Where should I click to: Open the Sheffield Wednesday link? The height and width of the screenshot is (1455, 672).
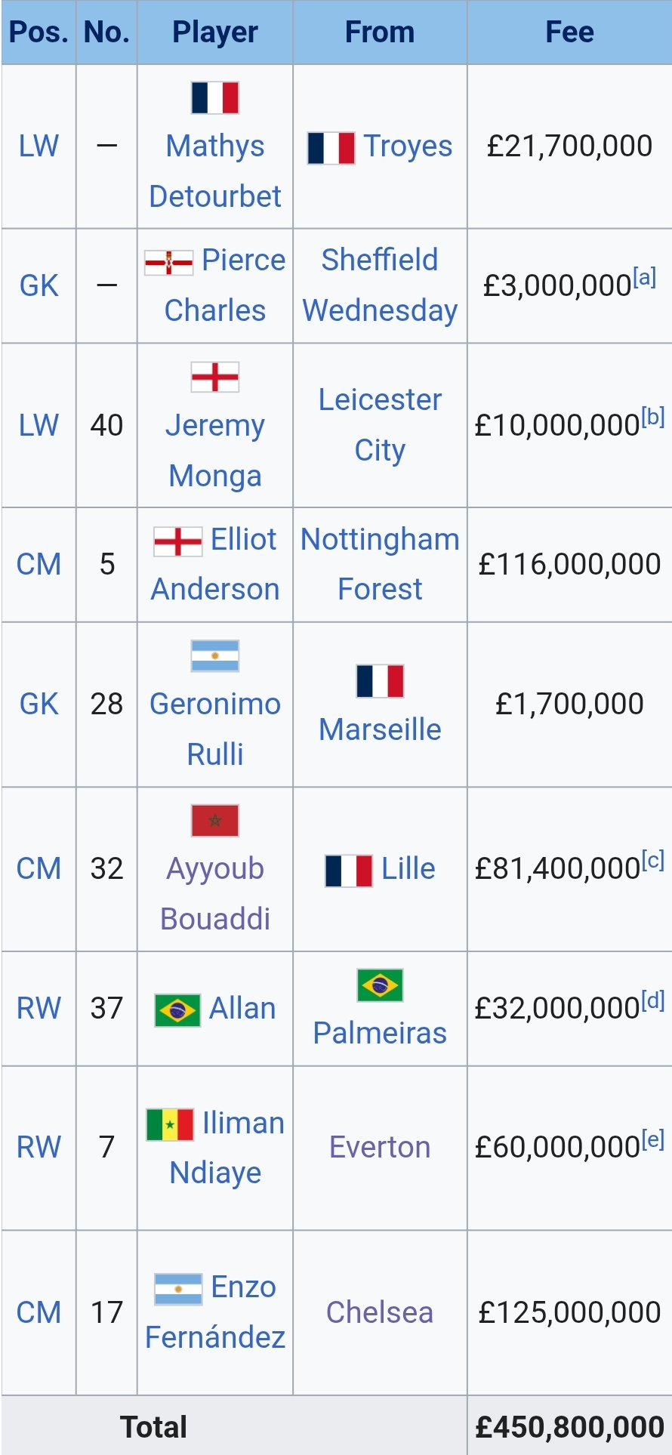click(x=380, y=285)
